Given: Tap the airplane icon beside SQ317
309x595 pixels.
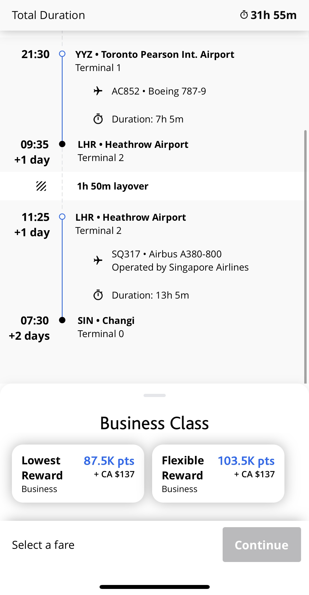Looking at the screenshot, I should pos(98,260).
